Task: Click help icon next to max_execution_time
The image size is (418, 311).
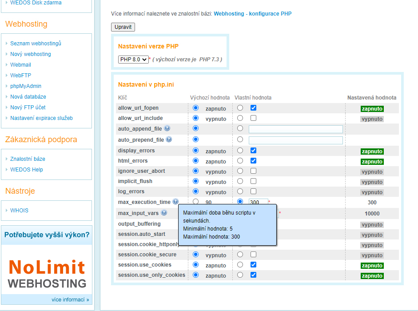Action: (175, 202)
